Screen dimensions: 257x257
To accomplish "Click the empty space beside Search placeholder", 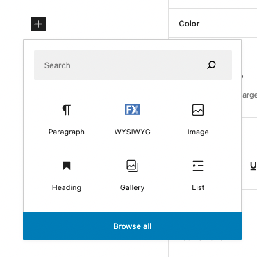I will point(137,65).
